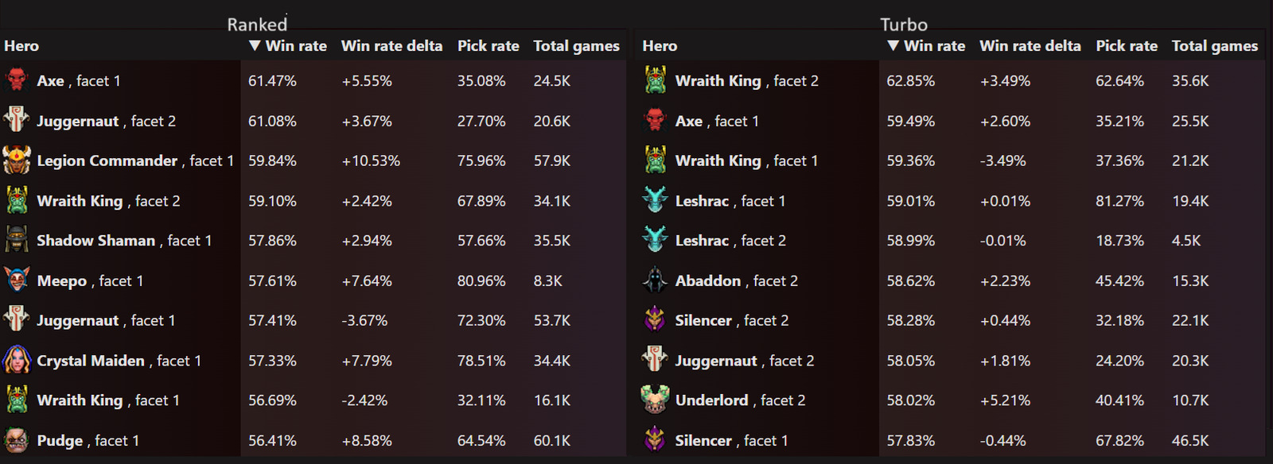The image size is (1273, 464).
Task: Click the Shadow Shaman portrait
Action: 18,240
